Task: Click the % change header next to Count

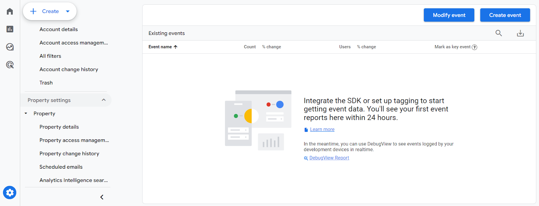Action: pos(272,47)
